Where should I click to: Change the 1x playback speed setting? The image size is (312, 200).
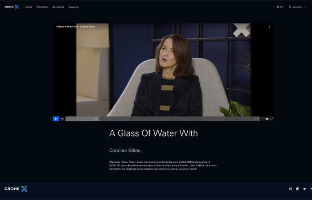point(263,119)
